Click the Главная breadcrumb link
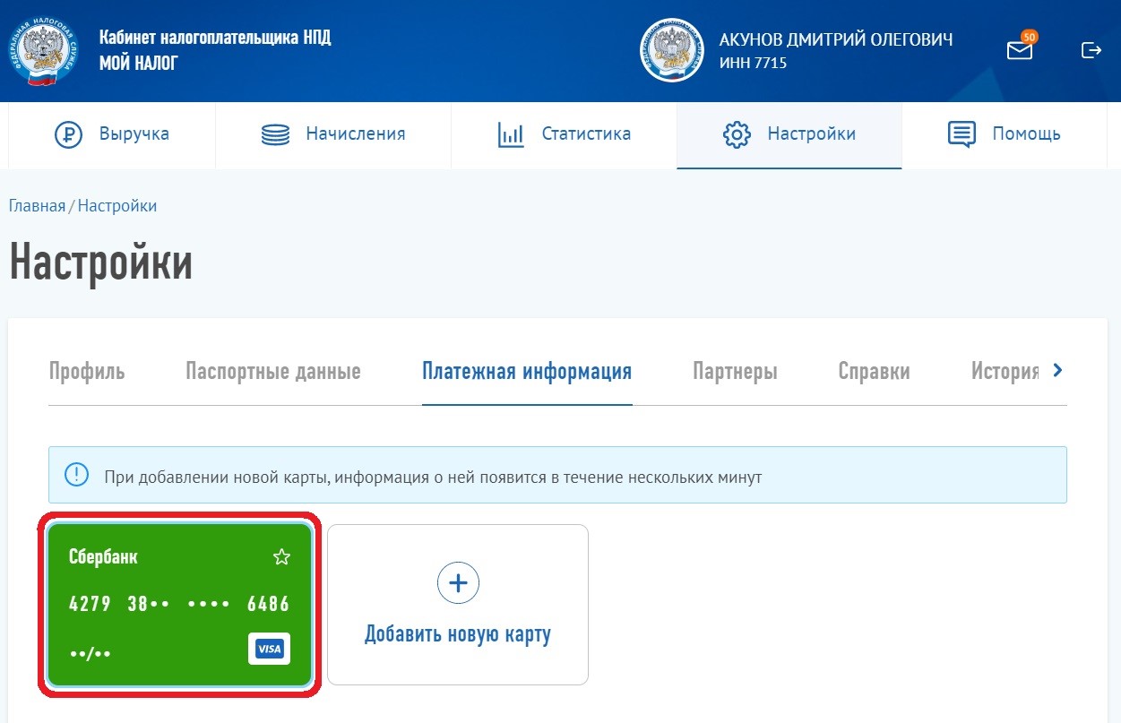Screen dimensions: 1121x723 coord(37,206)
